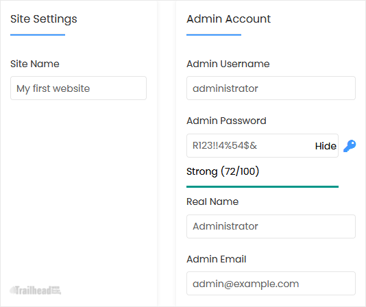Click the Strong (72/100) strength label
This screenshot has height=307, width=366.
click(x=223, y=171)
